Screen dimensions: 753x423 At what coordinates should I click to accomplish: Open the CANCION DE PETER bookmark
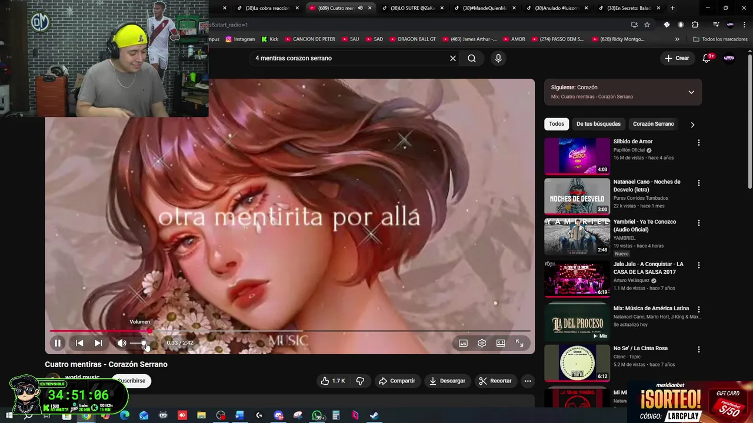pyautogui.click(x=310, y=39)
